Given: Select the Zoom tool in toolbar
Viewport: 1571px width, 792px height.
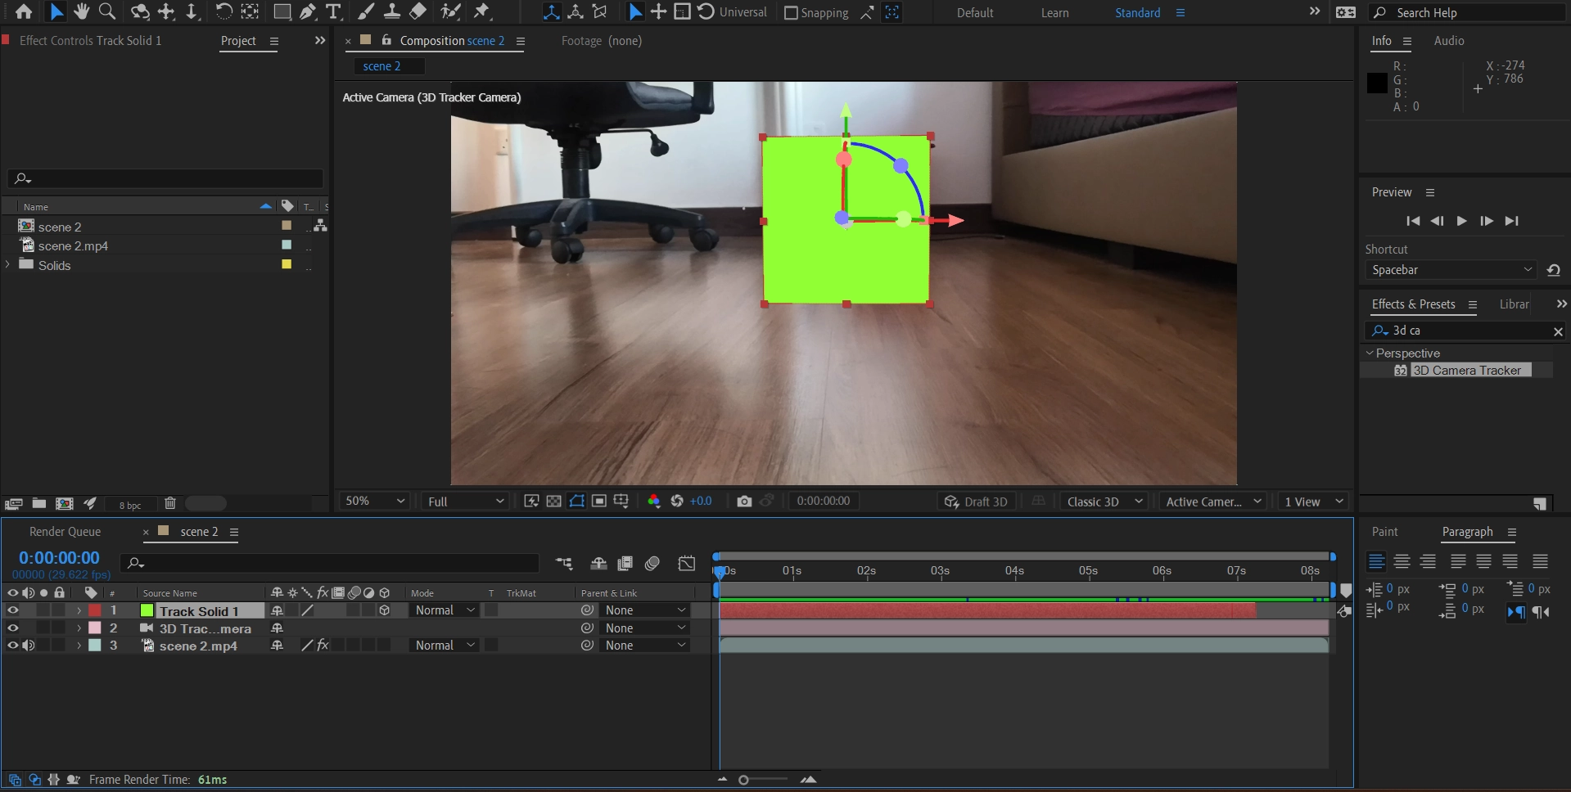Looking at the screenshot, I should (107, 11).
